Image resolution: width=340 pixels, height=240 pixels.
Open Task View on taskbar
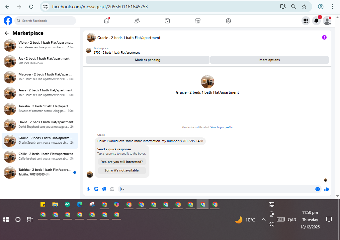pos(30,220)
